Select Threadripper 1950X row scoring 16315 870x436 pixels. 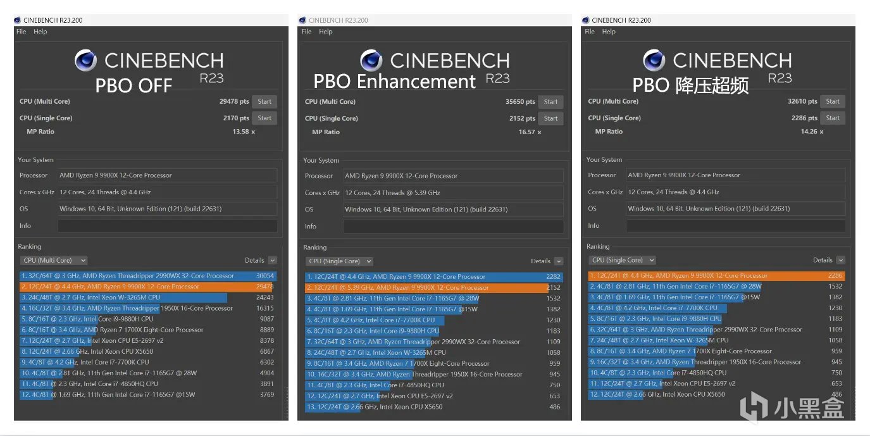(148, 308)
